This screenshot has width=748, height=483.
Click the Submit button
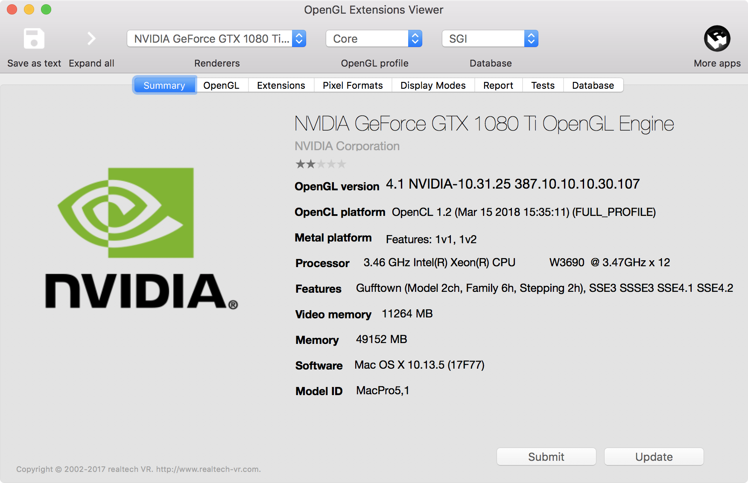point(546,457)
